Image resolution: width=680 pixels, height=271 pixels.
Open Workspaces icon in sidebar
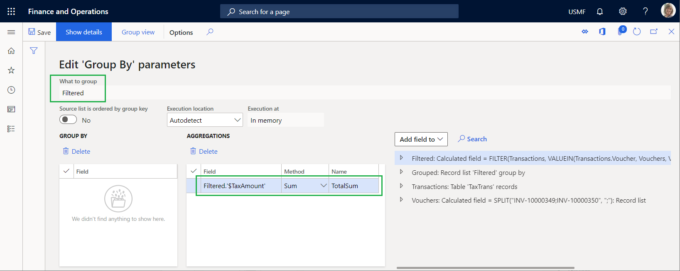click(11, 109)
